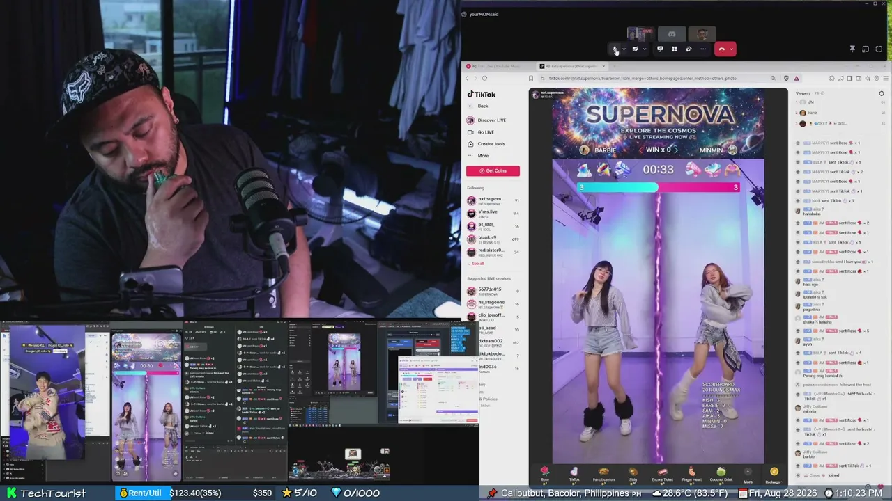
Task: Send the Coconut Drink gift
Action: pyautogui.click(x=721, y=474)
